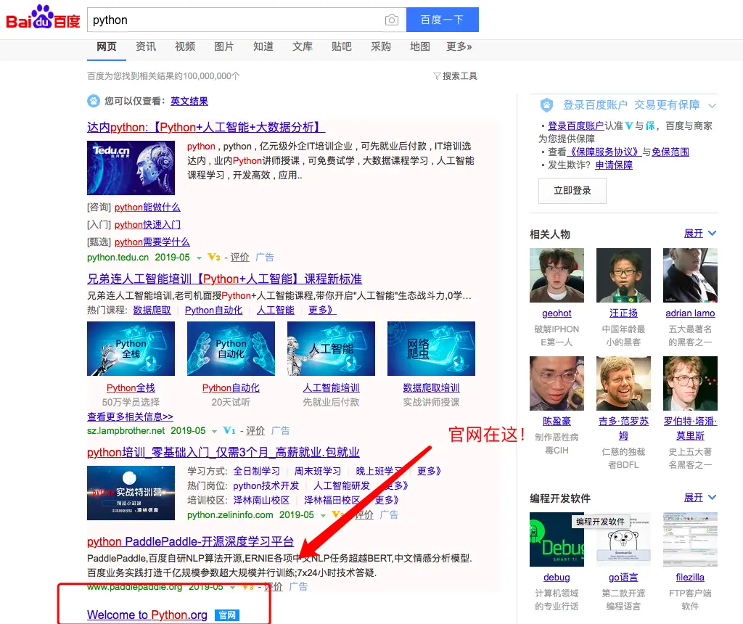This screenshot has width=743, height=624.
Task: Open the go语言 link
Action: (x=623, y=578)
